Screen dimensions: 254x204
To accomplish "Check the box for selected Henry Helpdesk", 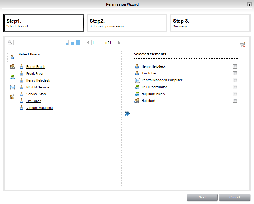I will coord(235,66).
